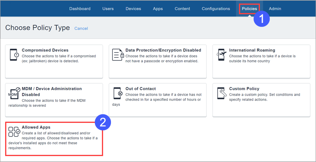Select the Policies tab
Screen dimensions: 316x162
point(249,9)
